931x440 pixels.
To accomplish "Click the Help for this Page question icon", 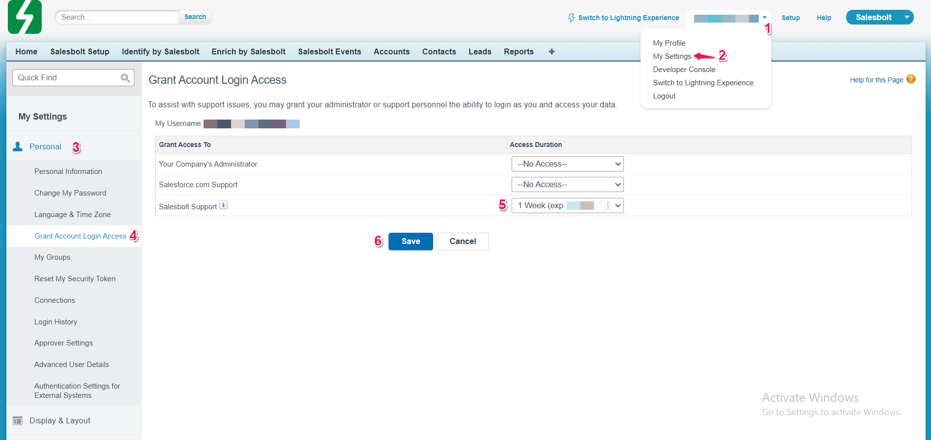I will [x=911, y=79].
